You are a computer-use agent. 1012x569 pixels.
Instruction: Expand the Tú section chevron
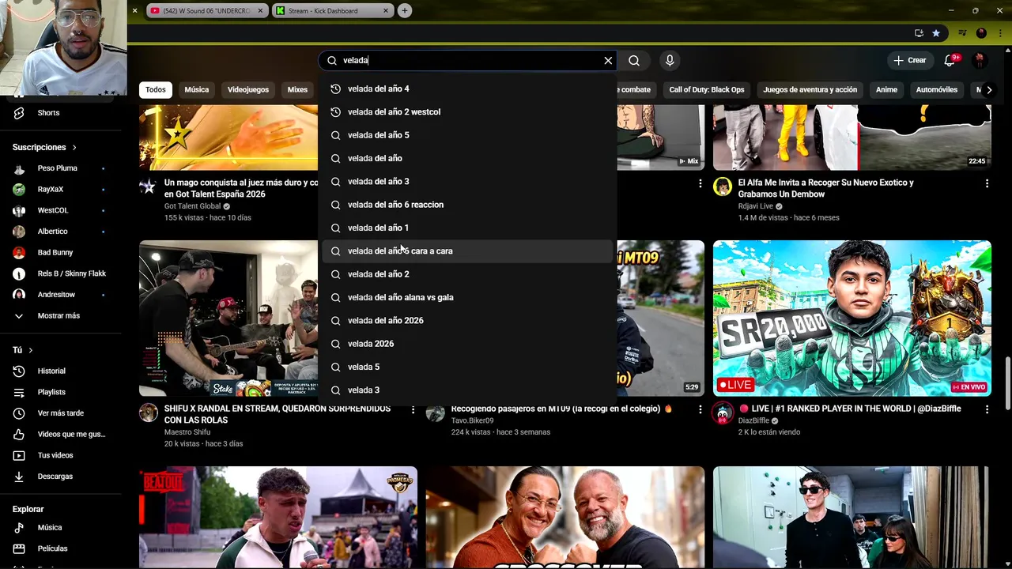30,350
